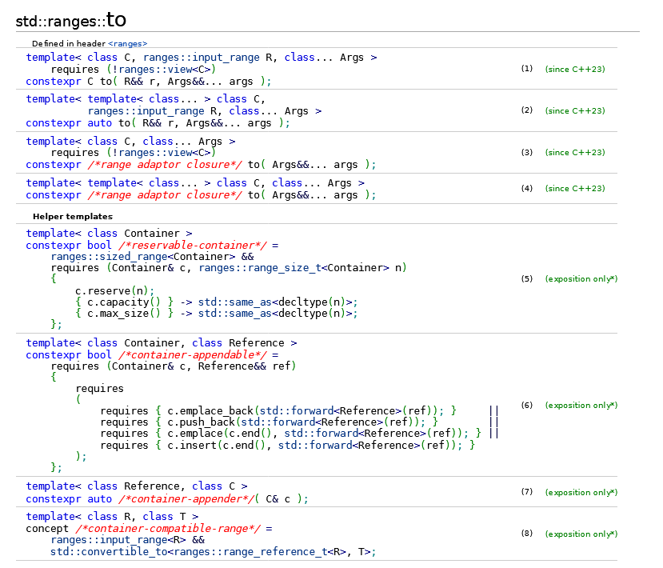Click std::same_as on the c.capacity() line
Screen dimensions: 663x568
click(234, 302)
